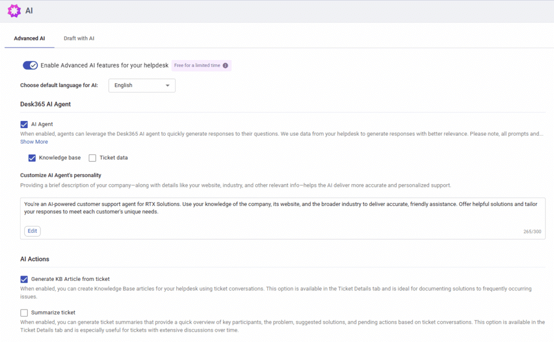Viewport: 554px width, 342px height.
Task: Expand the English language combo box
Action: point(141,85)
